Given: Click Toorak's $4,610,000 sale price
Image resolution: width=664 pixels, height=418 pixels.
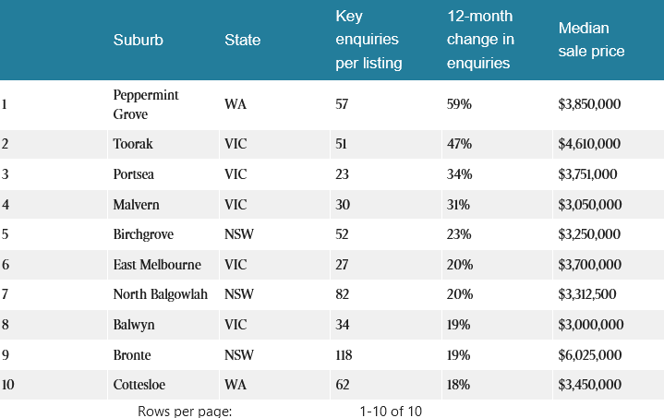Looking at the screenshot, I should (x=589, y=144).
